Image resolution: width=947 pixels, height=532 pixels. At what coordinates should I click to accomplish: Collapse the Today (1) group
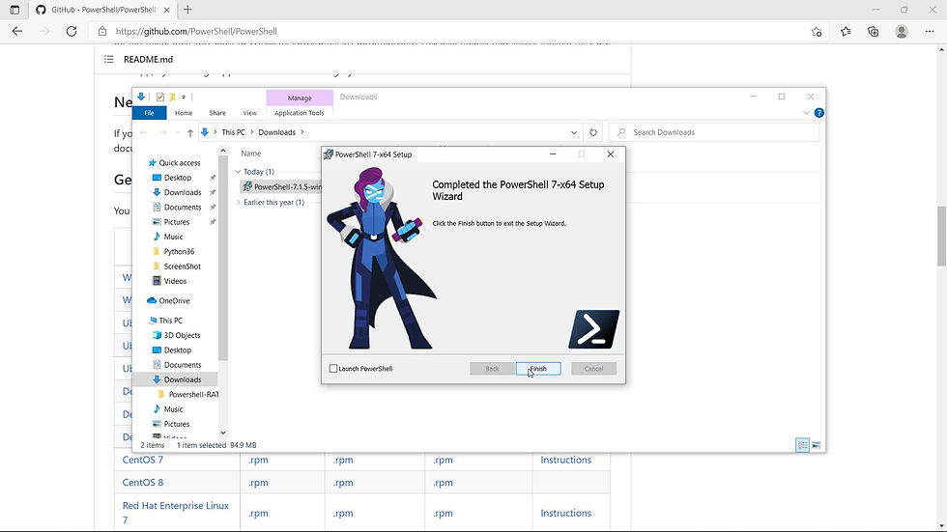point(238,172)
